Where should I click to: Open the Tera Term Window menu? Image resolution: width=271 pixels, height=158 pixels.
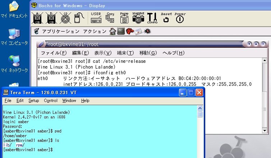point(69,101)
